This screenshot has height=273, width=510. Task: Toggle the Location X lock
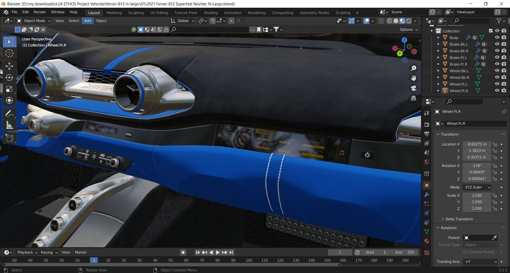pos(495,144)
